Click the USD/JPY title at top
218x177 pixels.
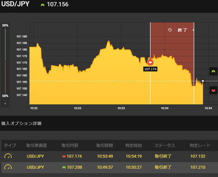tap(15, 4)
